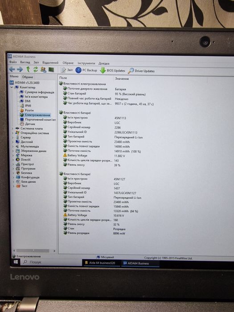
Task: Click the База даних tree icon
Action: click(18, 181)
